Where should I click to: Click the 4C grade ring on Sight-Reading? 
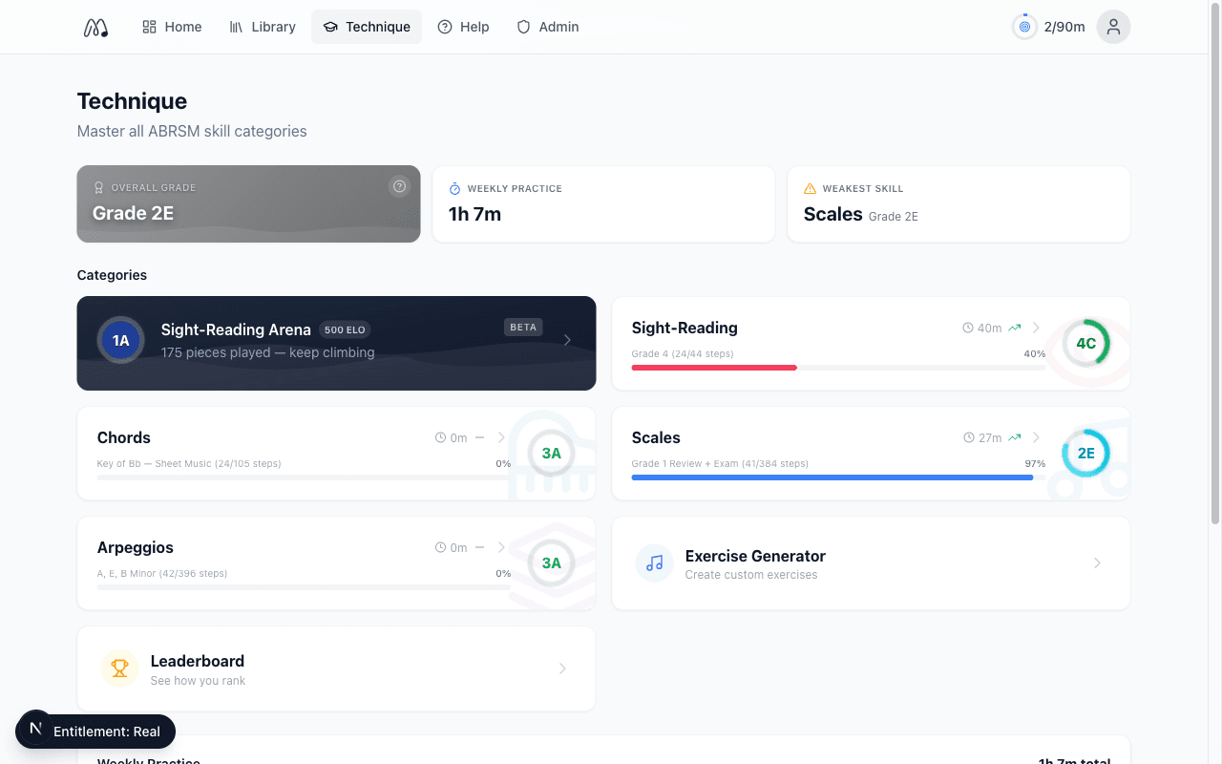[x=1085, y=344]
